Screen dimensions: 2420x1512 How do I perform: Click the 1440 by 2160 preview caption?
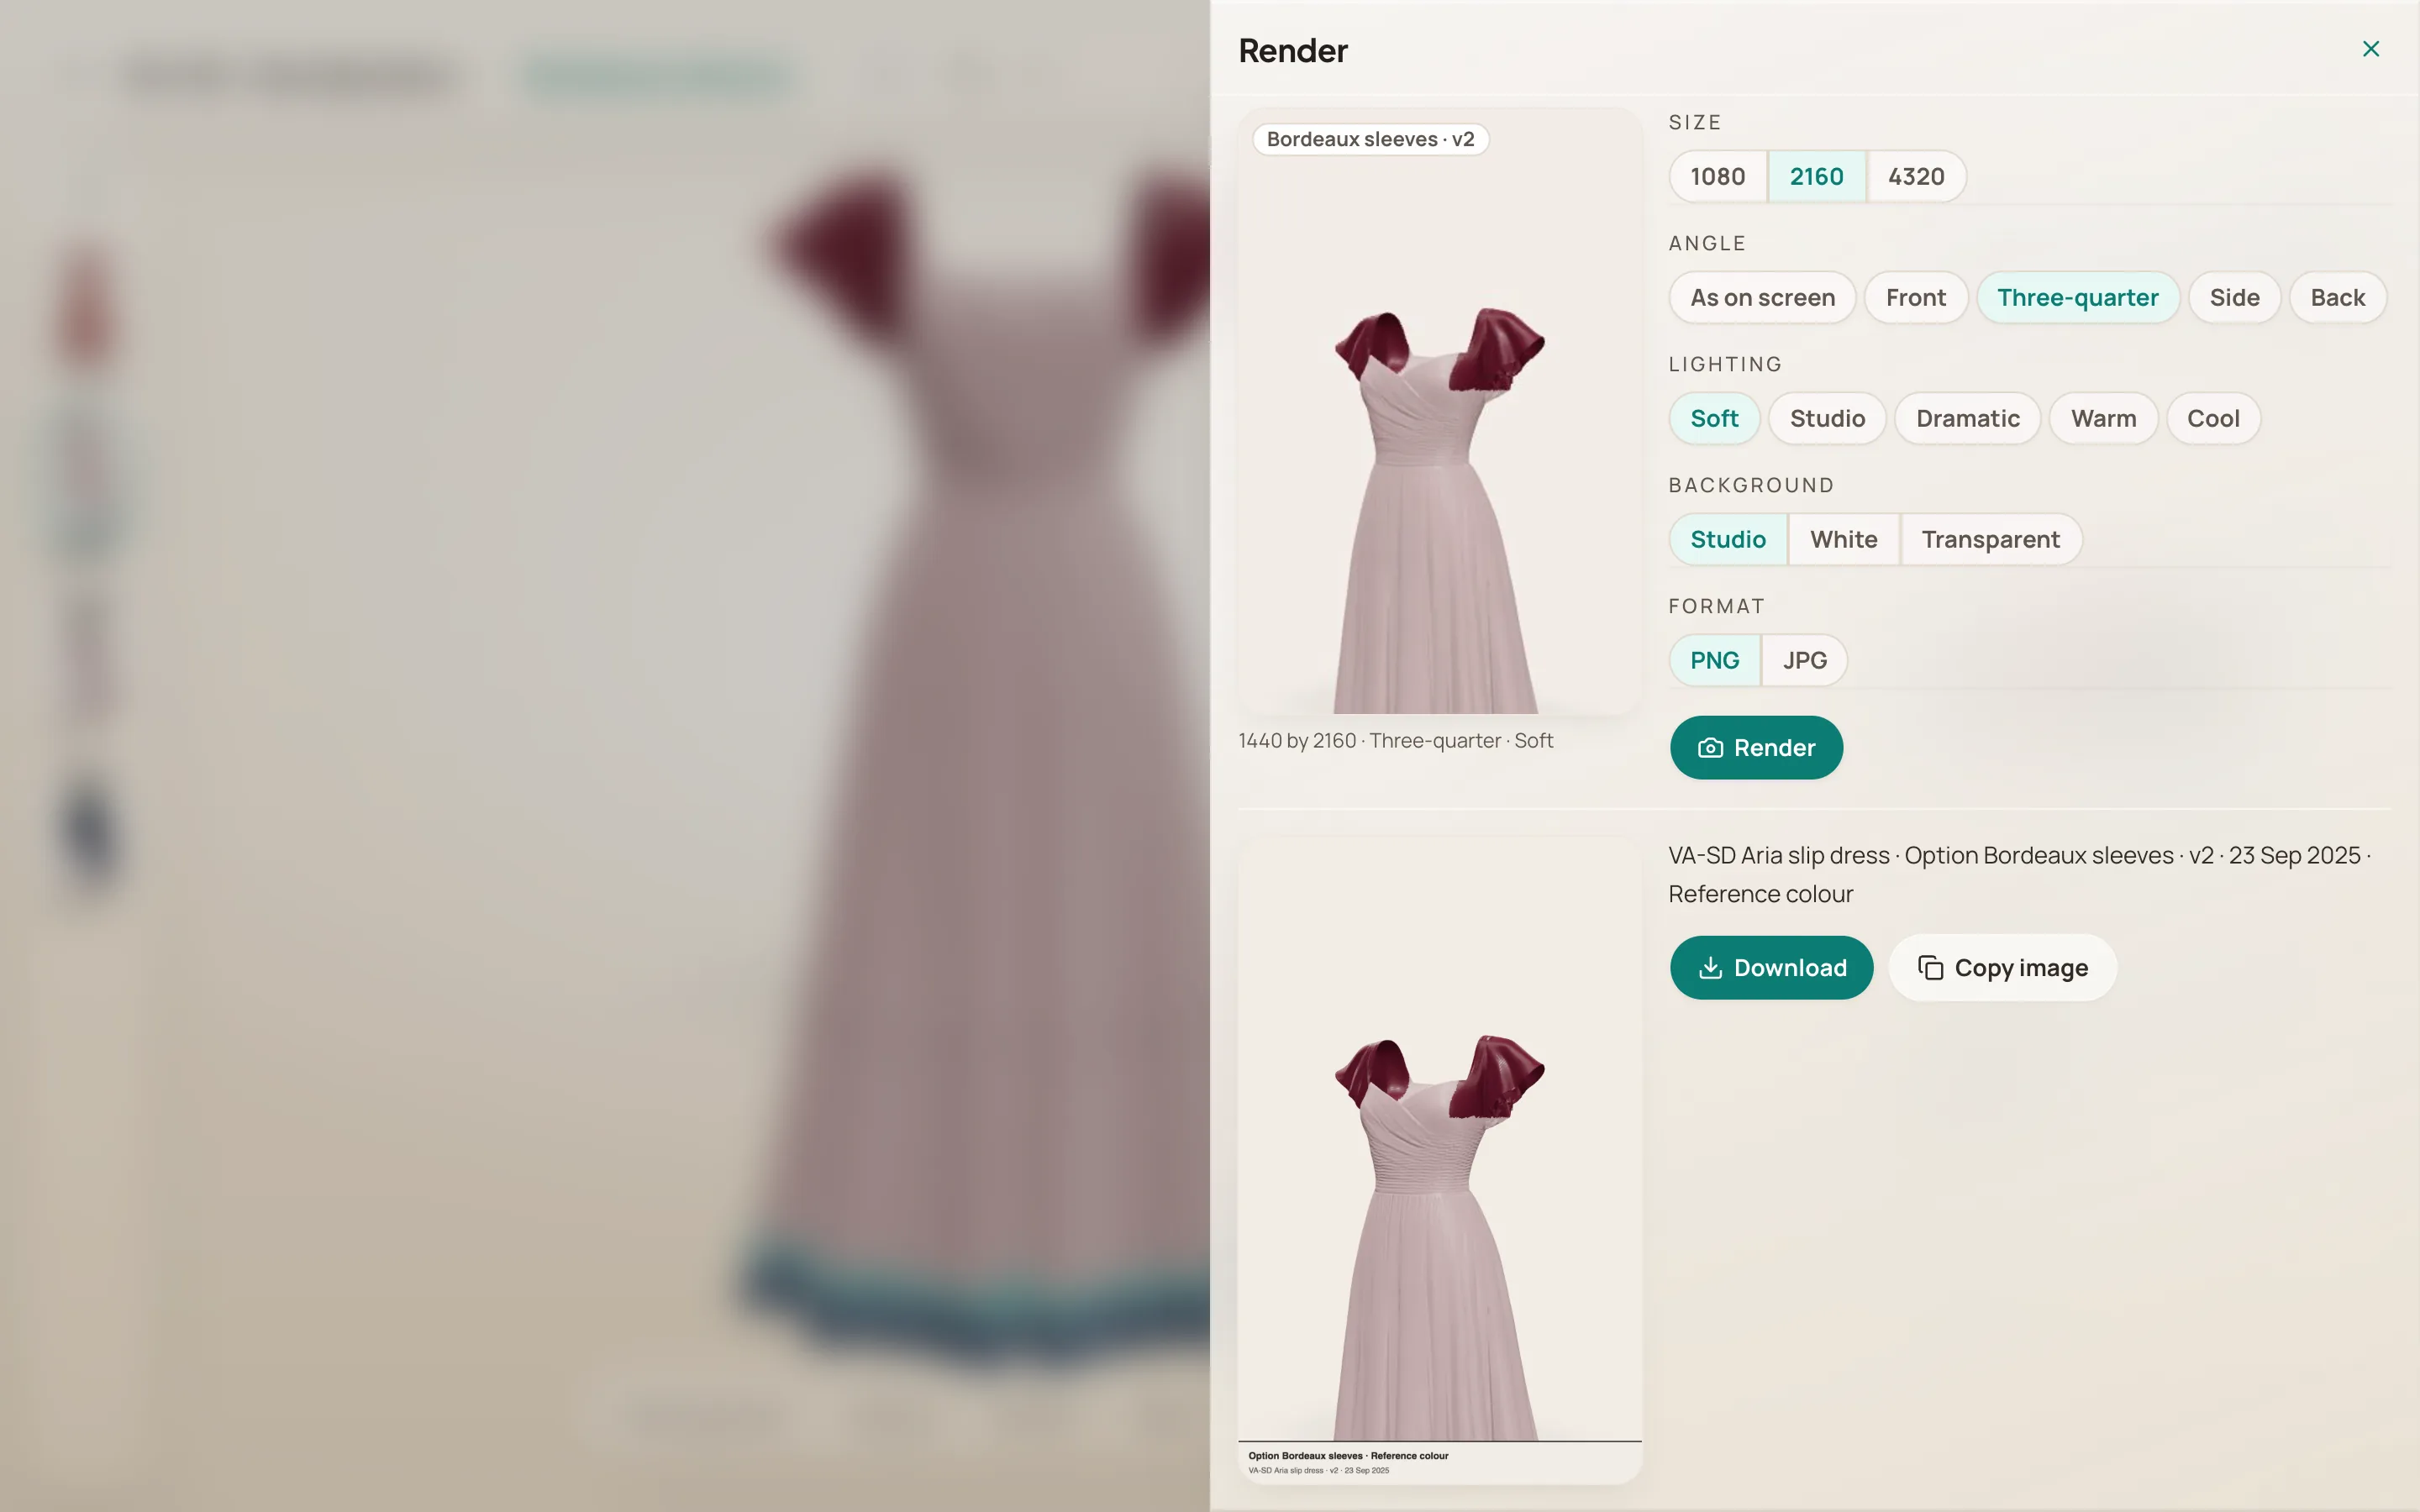[x=1395, y=741]
